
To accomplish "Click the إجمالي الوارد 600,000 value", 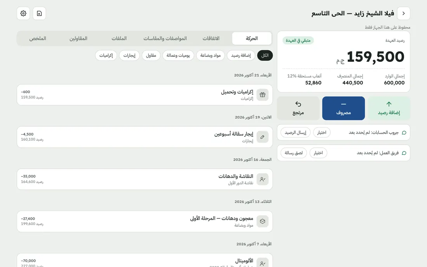I will pyautogui.click(x=394, y=83).
